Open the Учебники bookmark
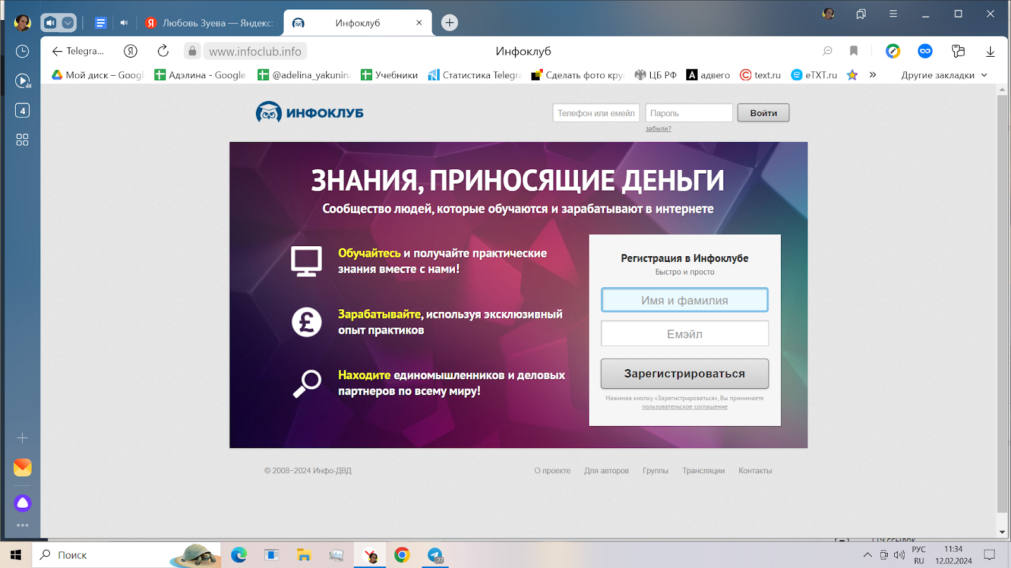This screenshot has height=568, width=1011. [389, 75]
